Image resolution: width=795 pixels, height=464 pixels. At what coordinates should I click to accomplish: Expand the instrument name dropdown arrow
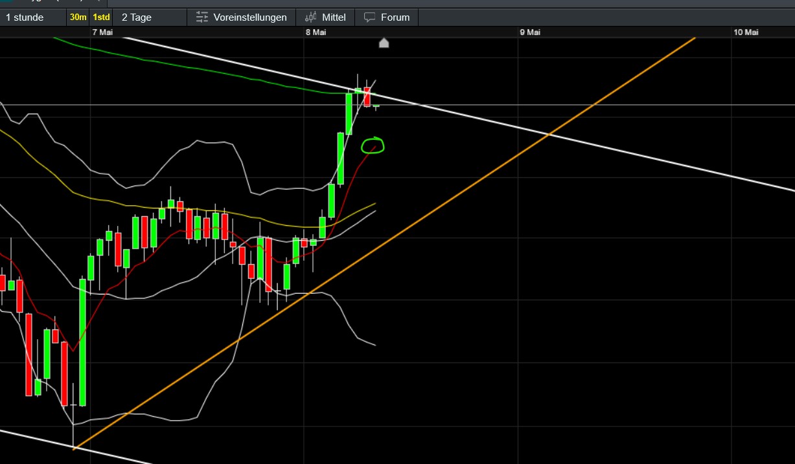99,3
